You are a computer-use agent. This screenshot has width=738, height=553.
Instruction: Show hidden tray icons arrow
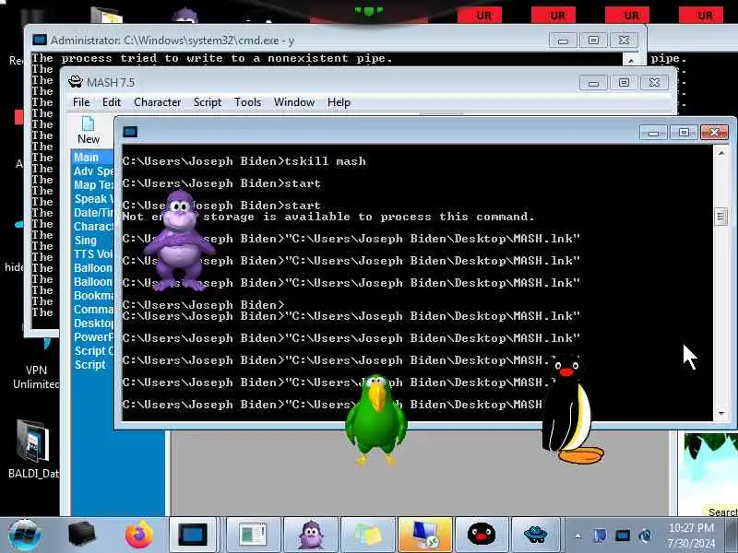(578, 535)
